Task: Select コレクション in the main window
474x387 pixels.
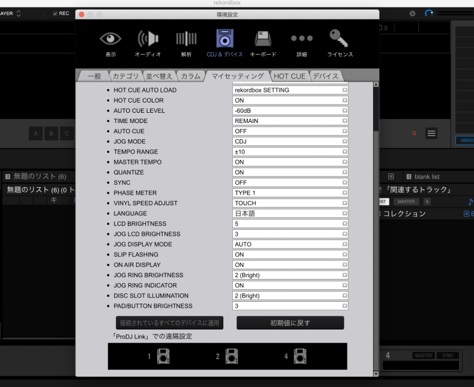Action: tap(404, 214)
